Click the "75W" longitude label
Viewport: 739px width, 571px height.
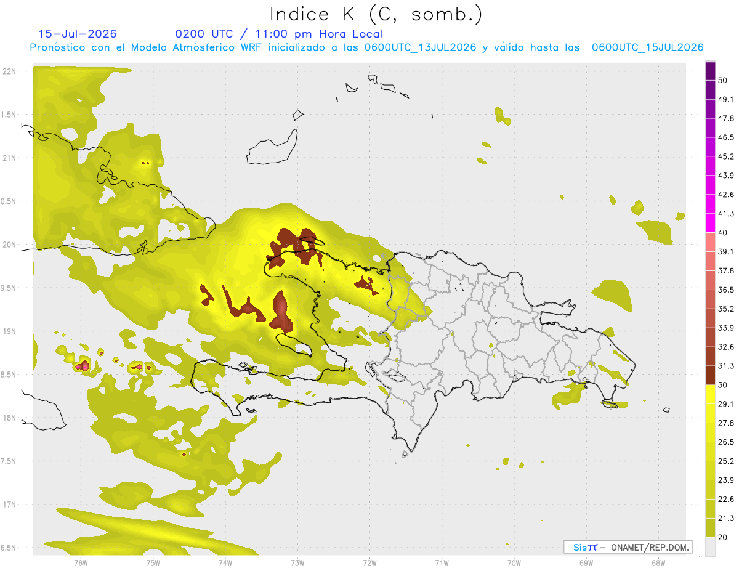pos(153,563)
